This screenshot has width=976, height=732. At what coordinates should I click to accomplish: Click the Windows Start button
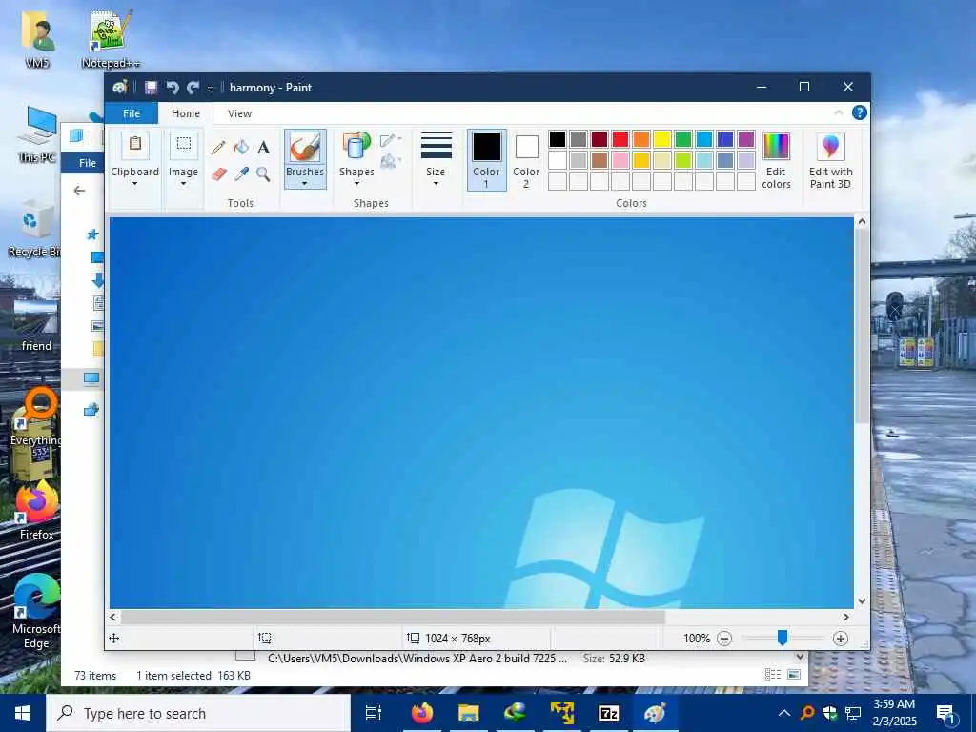pos(23,713)
